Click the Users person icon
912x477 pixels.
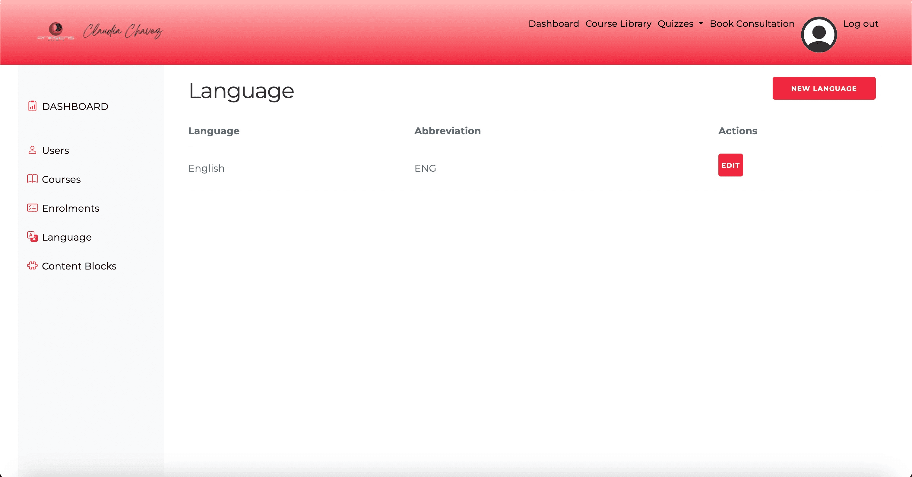click(32, 150)
